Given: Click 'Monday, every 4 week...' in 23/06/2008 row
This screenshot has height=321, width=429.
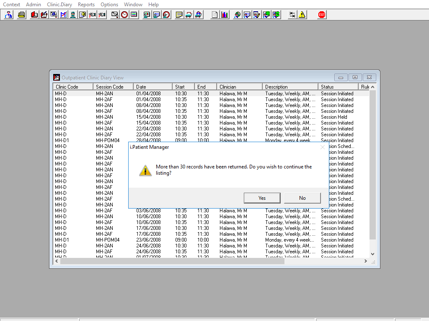Looking at the screenshot, I should click(290, 240).
